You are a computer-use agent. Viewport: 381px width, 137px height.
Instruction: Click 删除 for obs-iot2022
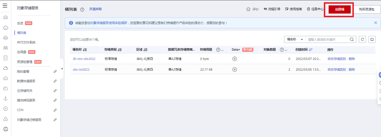click(352, 69)
